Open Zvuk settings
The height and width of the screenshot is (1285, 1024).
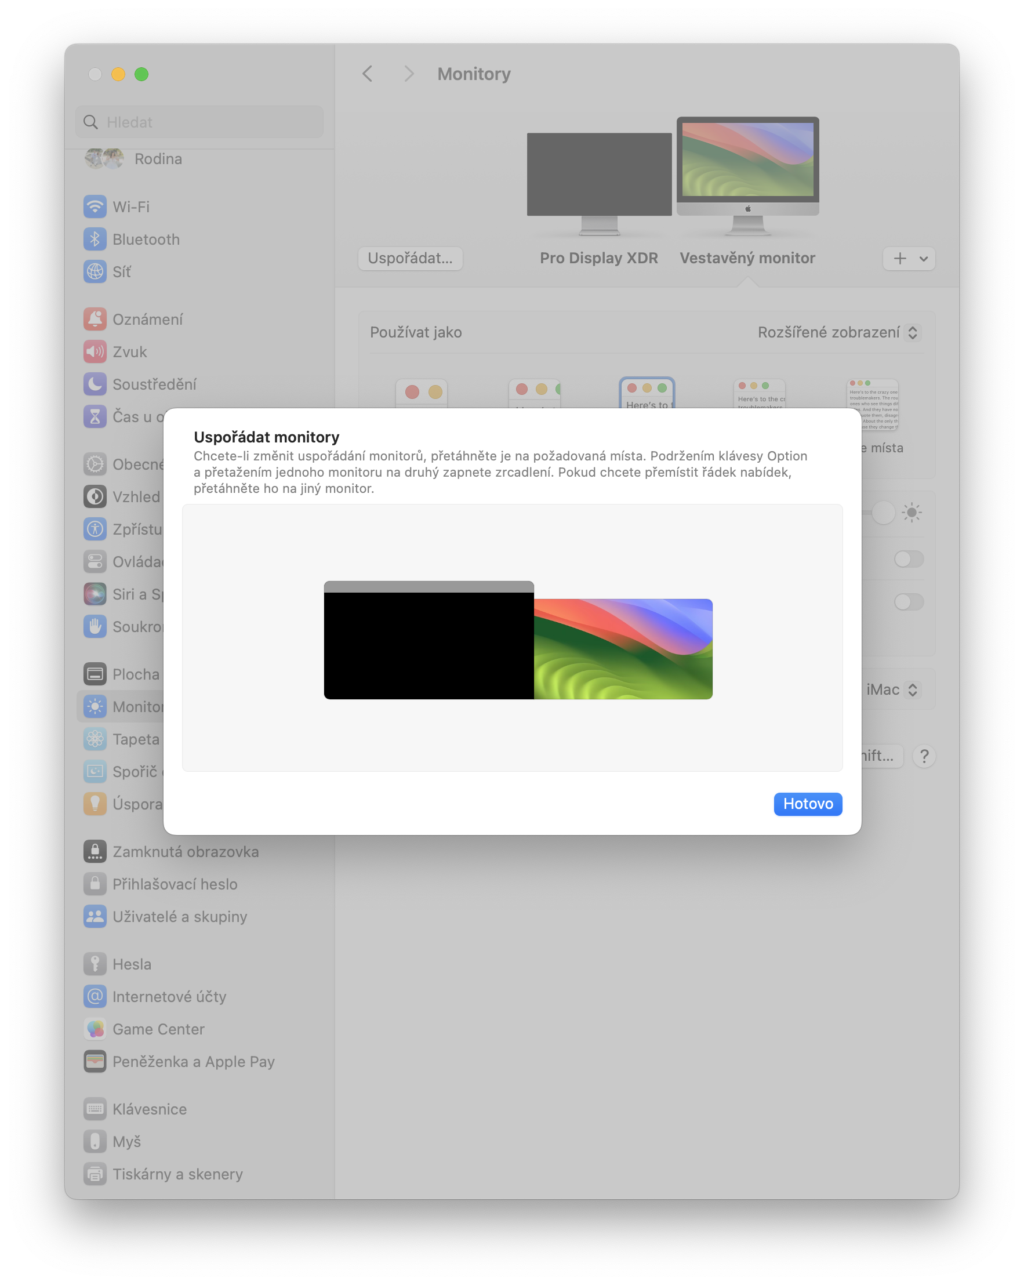coord(130,351)
